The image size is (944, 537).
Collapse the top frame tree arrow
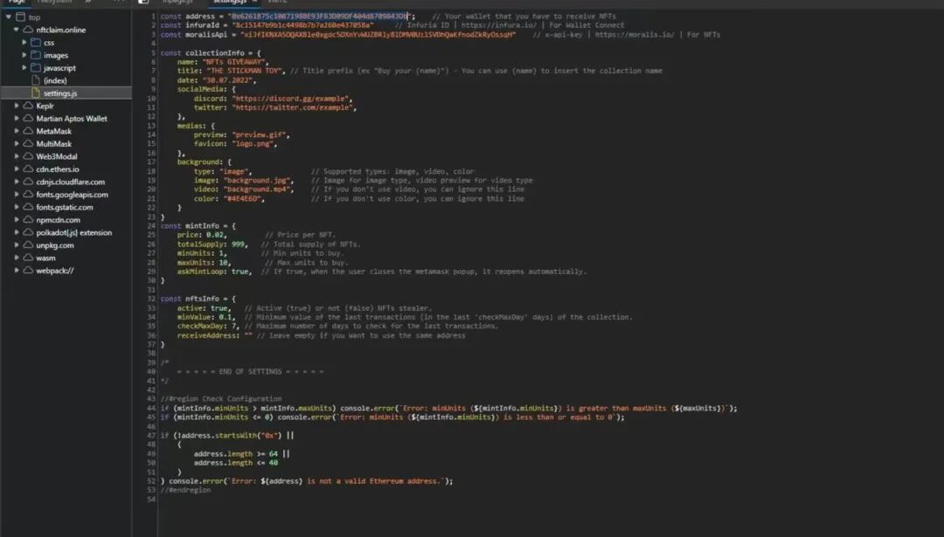point(9,17)
